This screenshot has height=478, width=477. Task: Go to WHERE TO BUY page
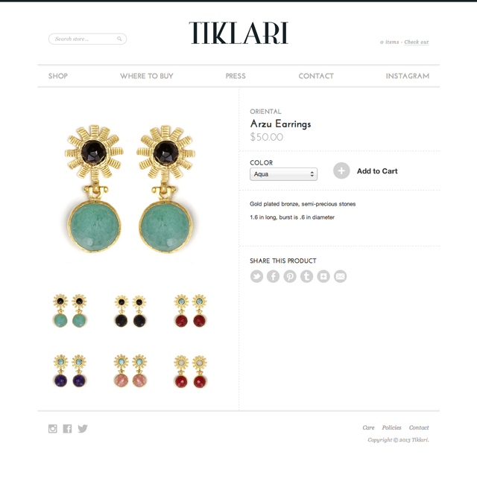coord(147,76)
